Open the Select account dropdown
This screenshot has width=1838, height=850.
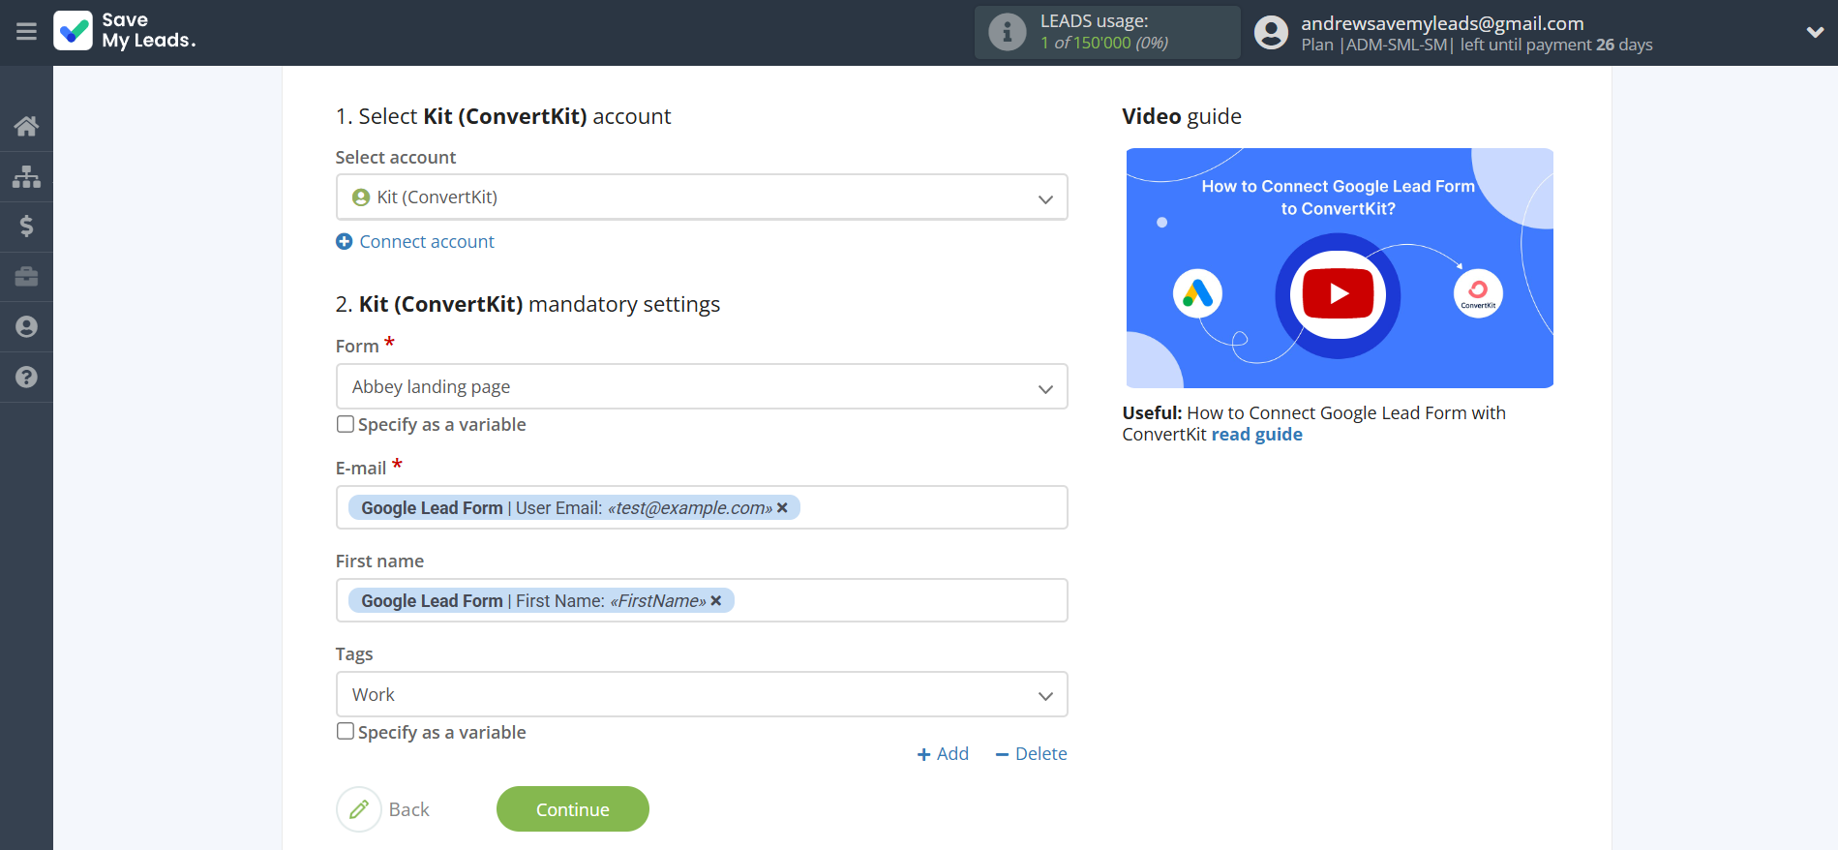coord(702,197)
